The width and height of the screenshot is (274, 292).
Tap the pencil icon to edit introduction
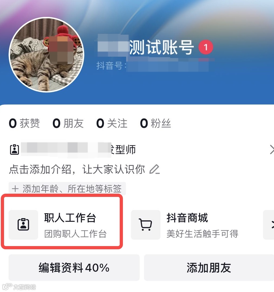tap(155, 169)
